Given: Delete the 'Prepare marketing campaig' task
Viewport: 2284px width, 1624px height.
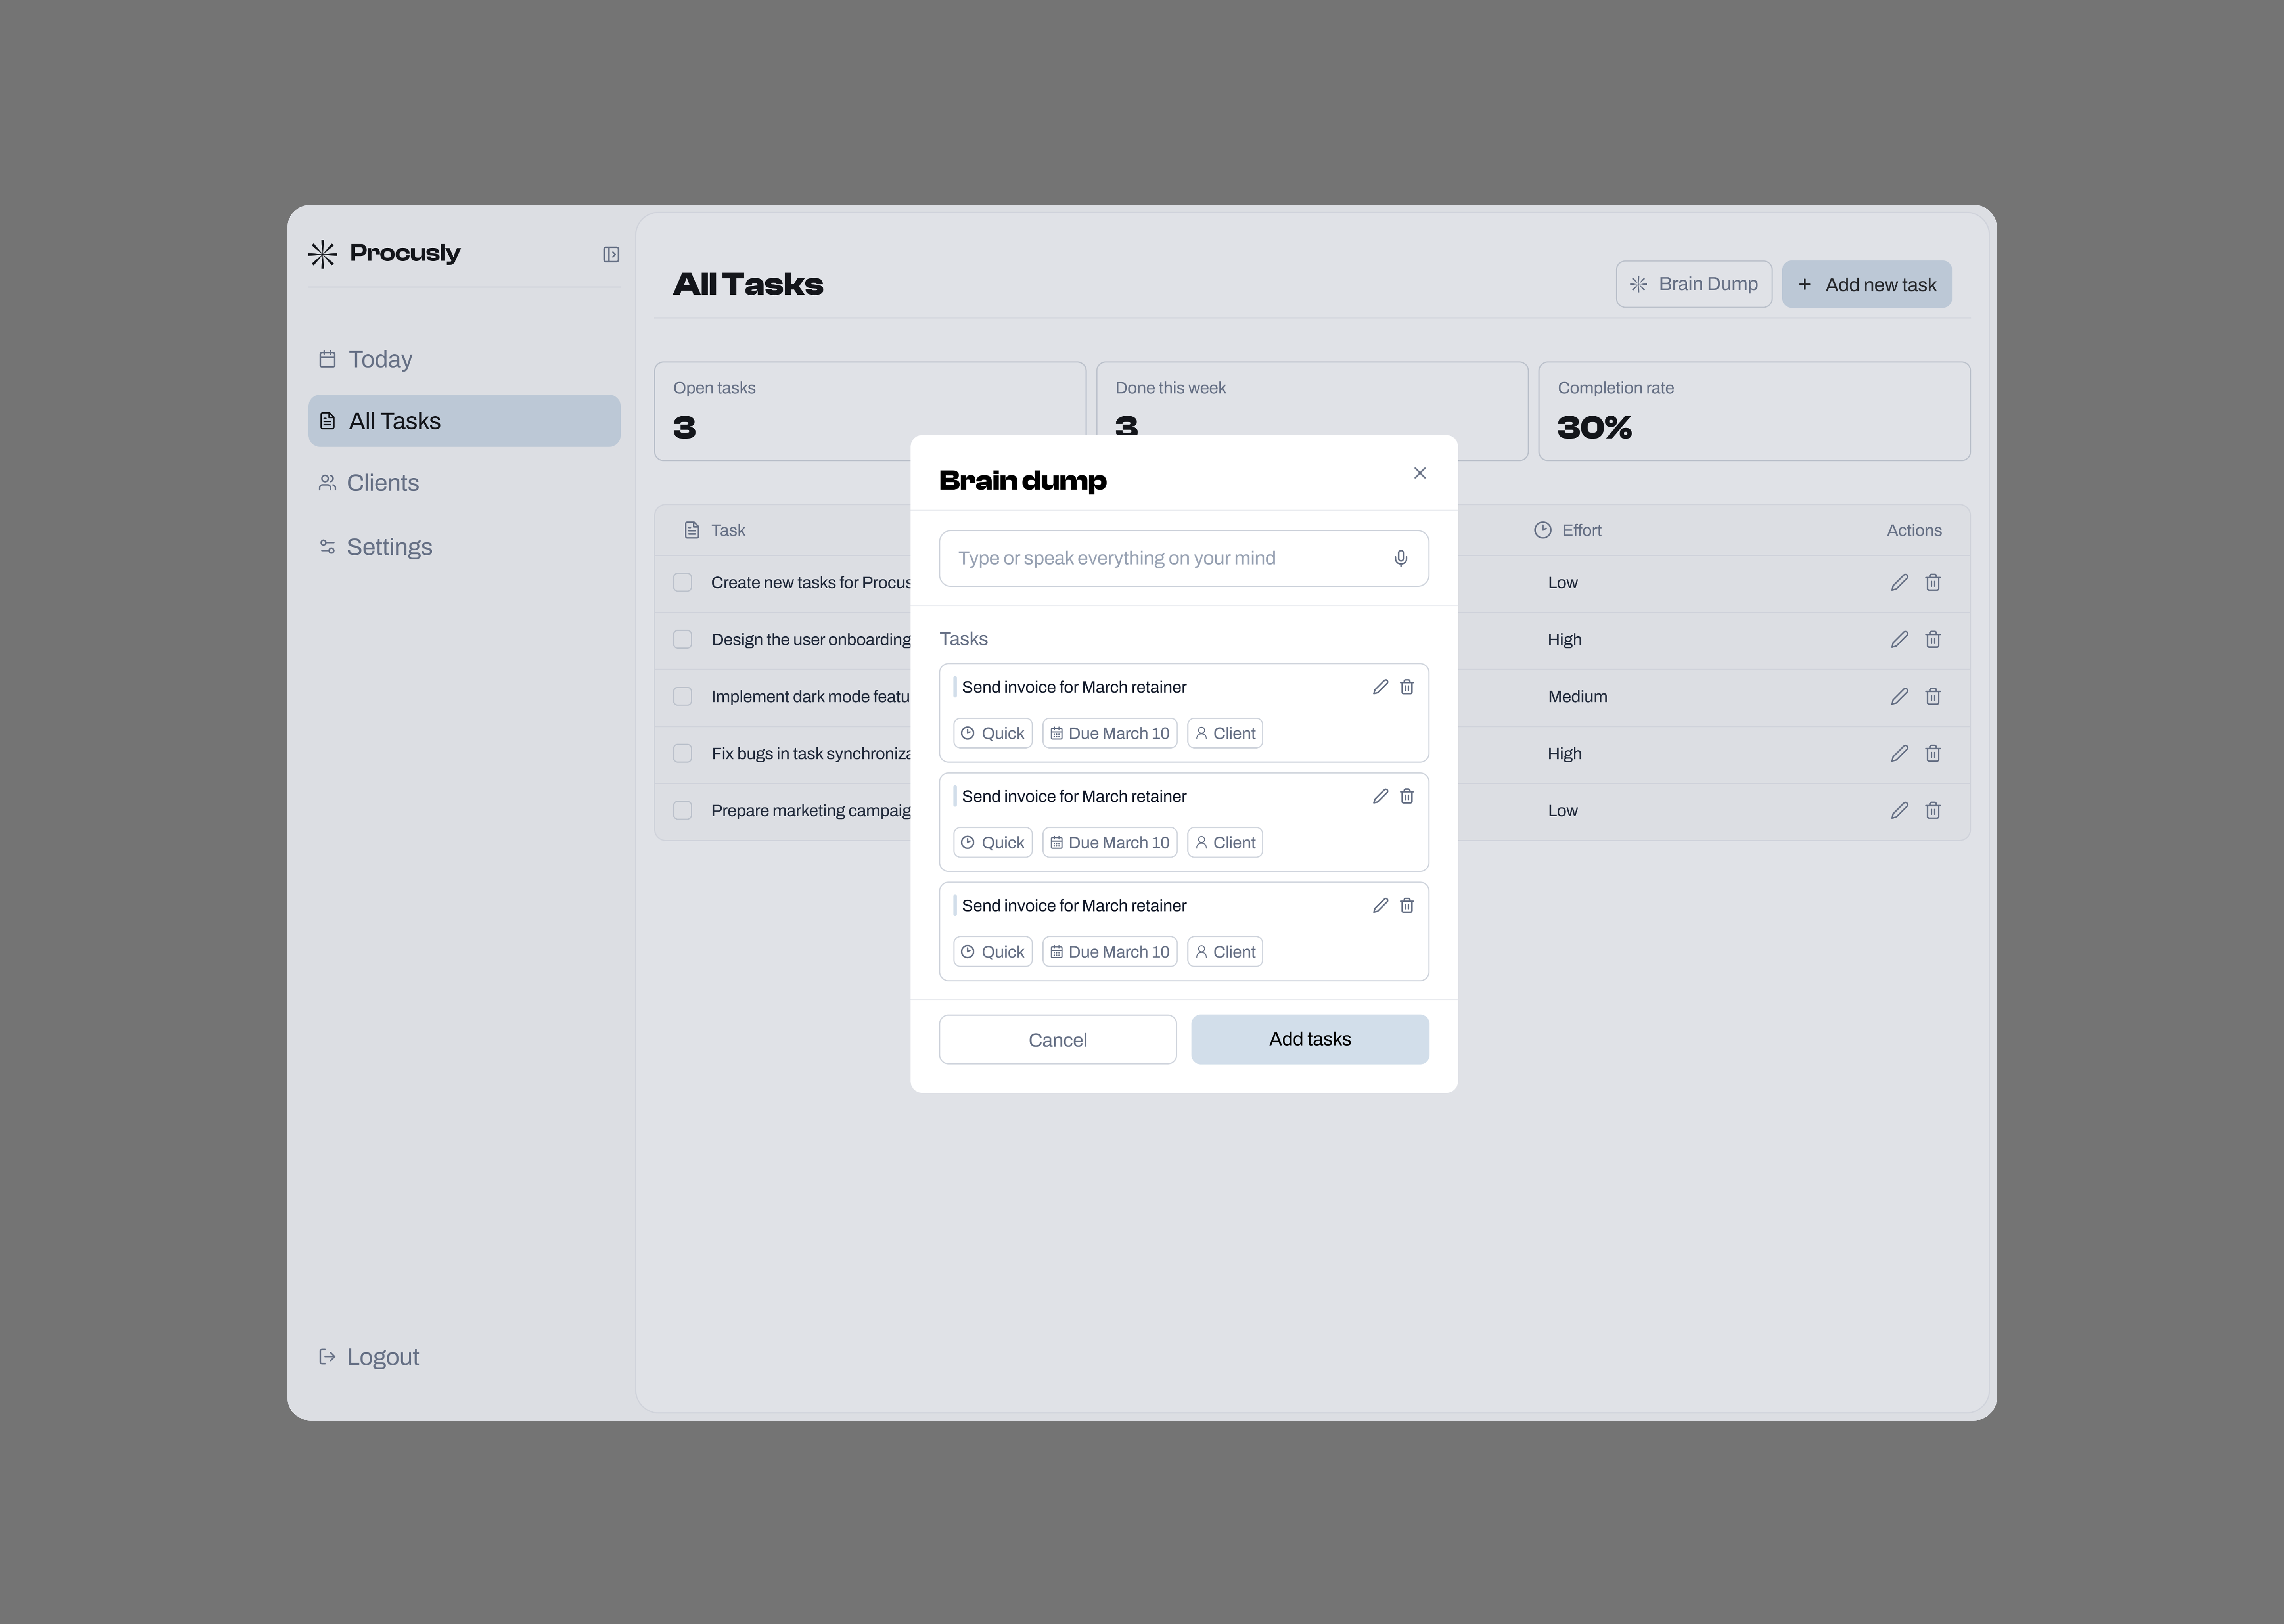Looking at the screenshot, I should tap(1933, 810).
